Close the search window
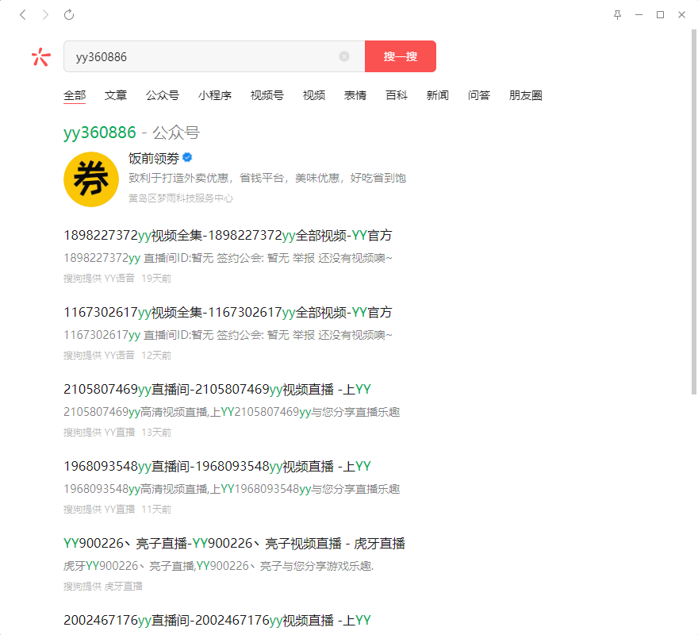Screen dimensions: 698x635 click(681, 15)
